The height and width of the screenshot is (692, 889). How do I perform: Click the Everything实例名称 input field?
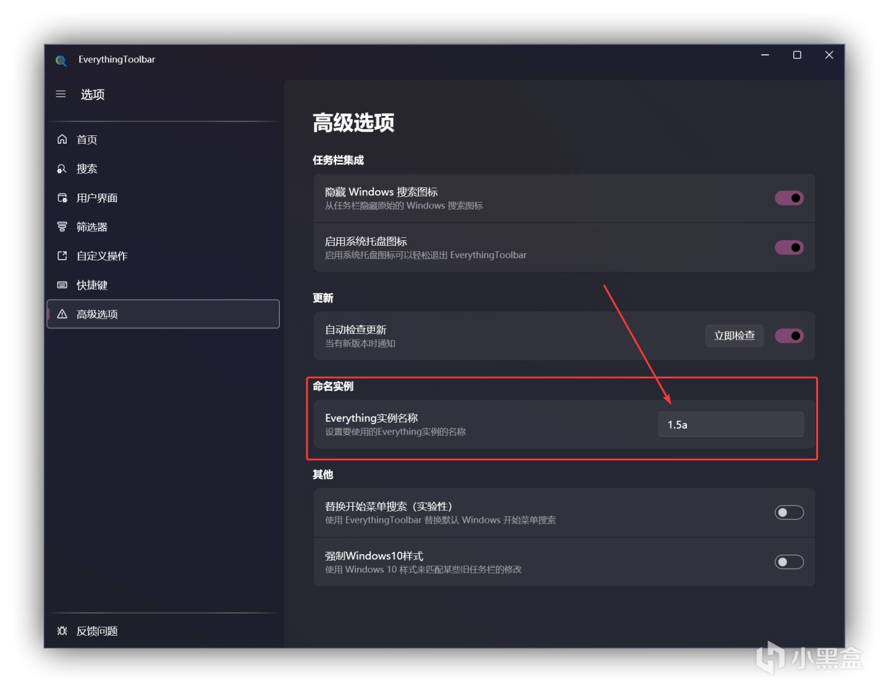[731, 425]
